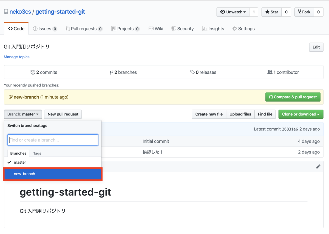329x234 pixels.
Task: Click the Git 入門用リポジトリ description text
Action: pos(27,47)
